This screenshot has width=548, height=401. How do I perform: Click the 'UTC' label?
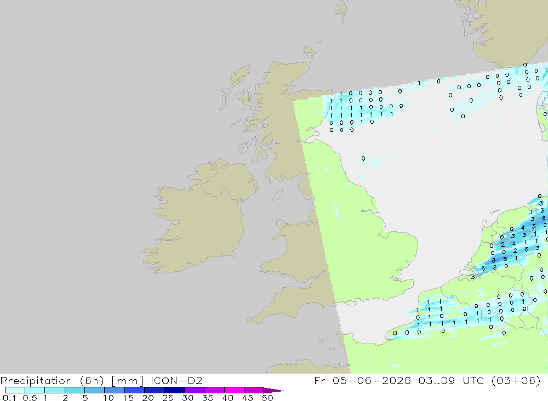(473, 380)
